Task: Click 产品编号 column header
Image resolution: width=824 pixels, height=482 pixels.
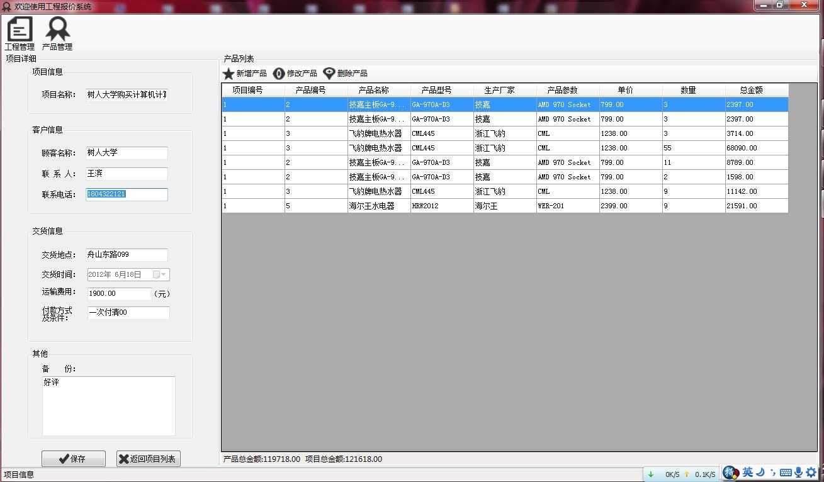Action: pyautogui.click(x=316, y=91)
